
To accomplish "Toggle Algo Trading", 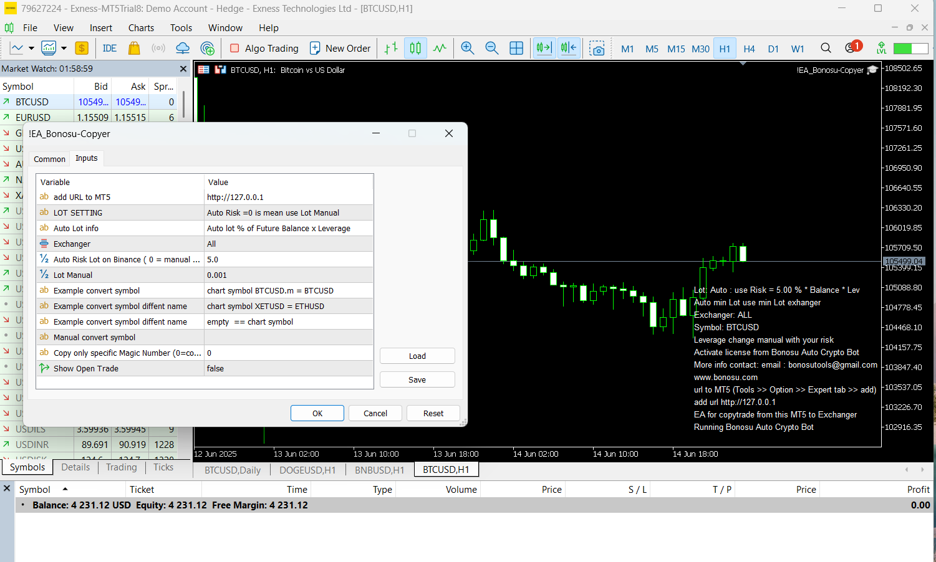I will [264, 48].
